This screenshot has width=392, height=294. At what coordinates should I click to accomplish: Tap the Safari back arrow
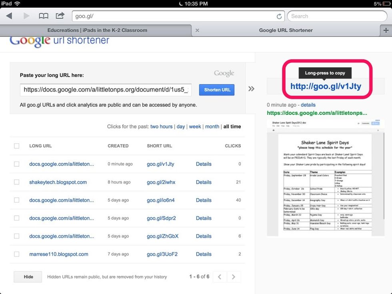pyautogui.click(x=9, y=16)
